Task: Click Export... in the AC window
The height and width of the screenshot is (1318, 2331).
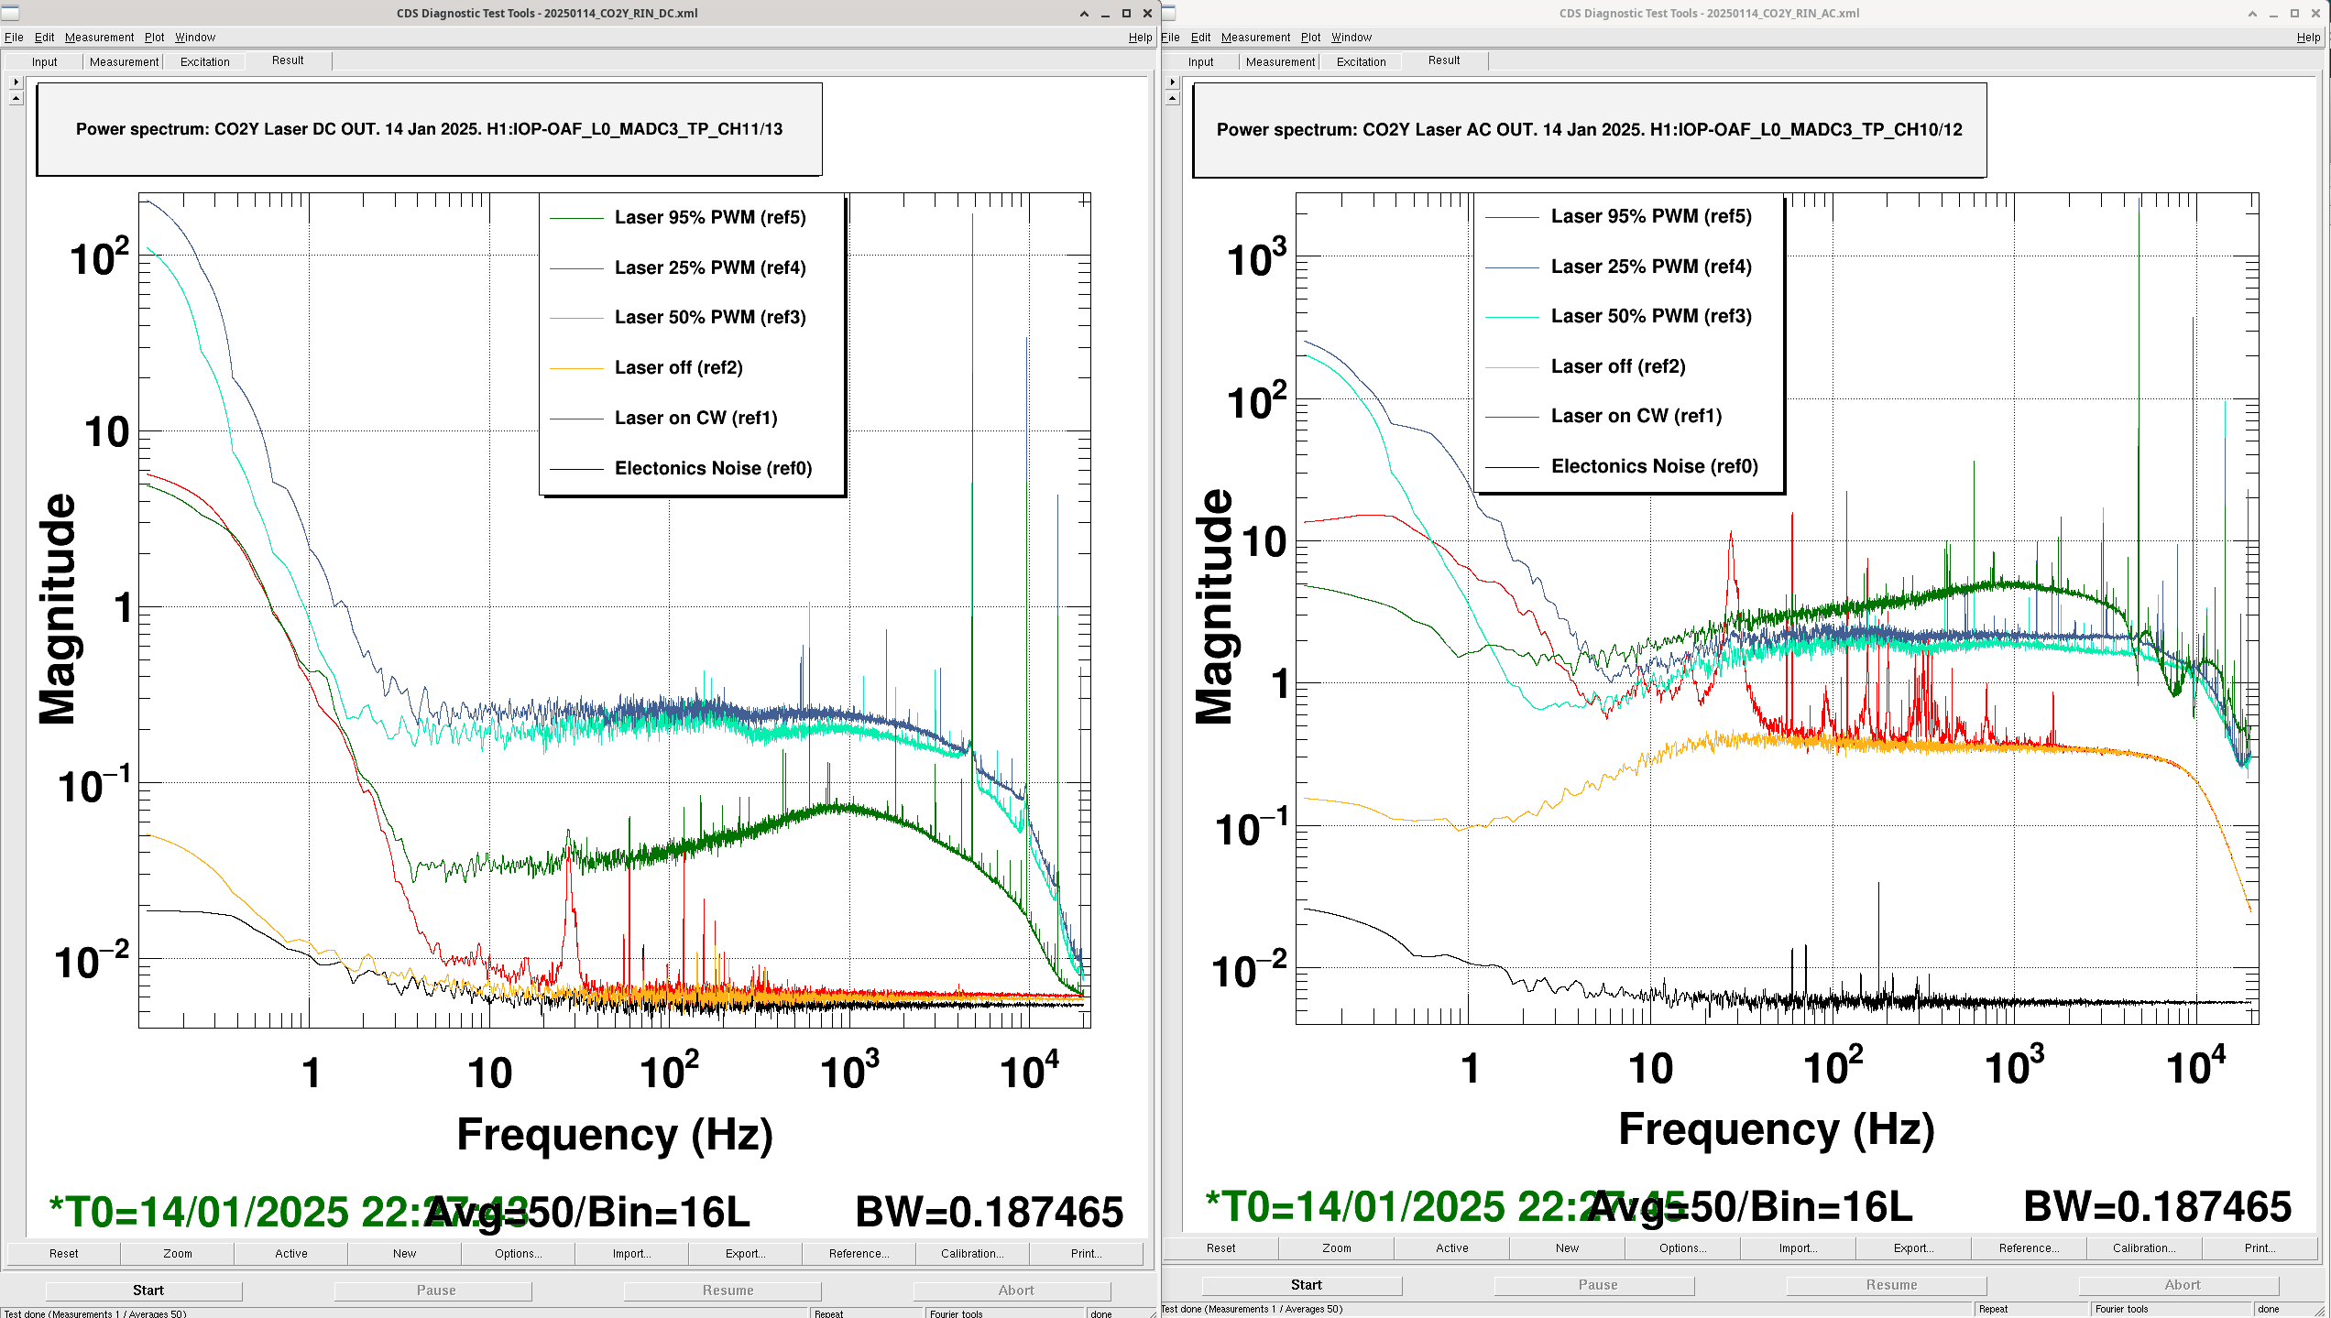Action: pyautogui.click(x=1914, y=1248)
